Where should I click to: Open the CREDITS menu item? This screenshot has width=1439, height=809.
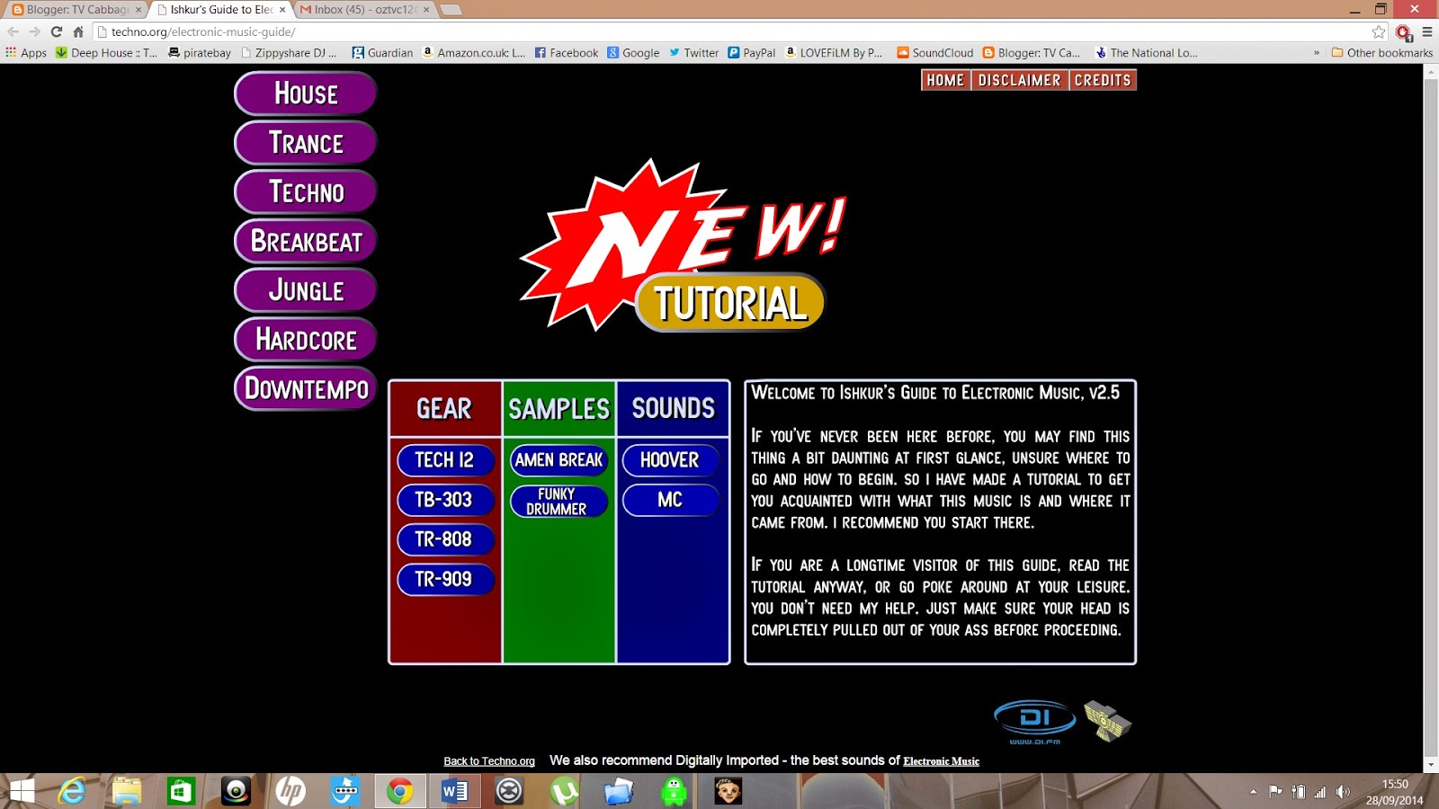coord(1103,80)
